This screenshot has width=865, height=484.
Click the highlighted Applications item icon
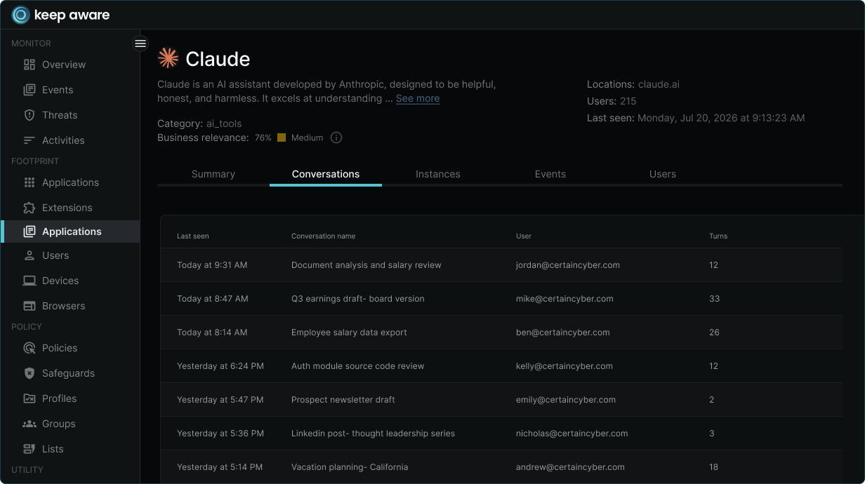[x=29, y=231]
